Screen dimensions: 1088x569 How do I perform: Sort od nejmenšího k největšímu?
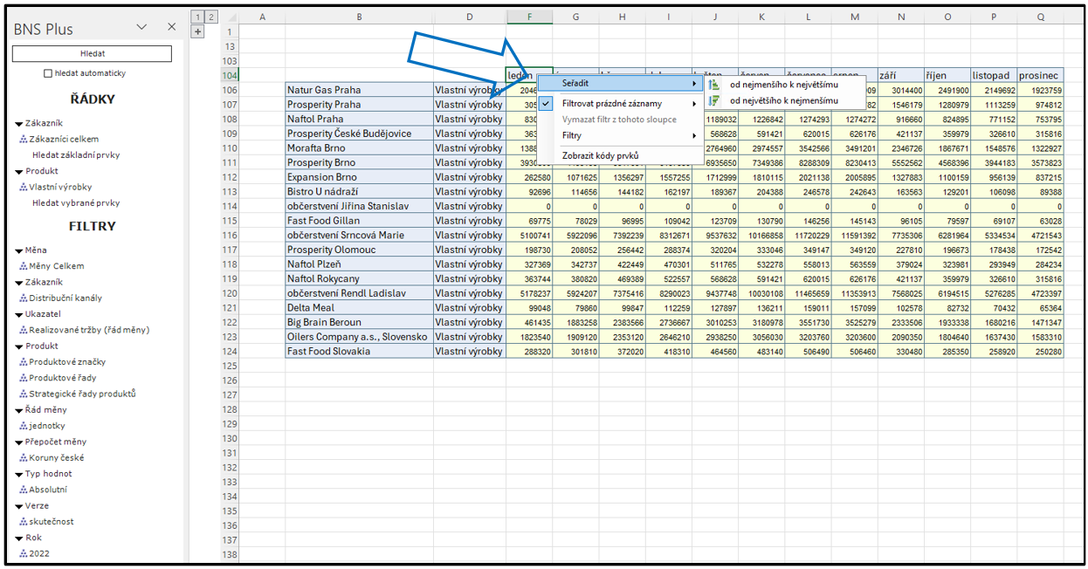coord(784,85)
